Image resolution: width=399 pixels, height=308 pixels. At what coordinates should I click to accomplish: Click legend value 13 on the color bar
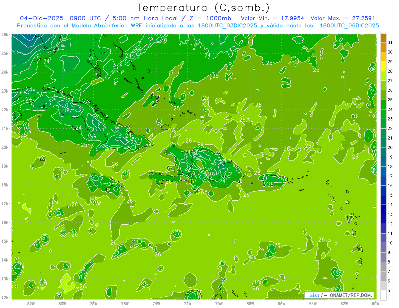390,214
